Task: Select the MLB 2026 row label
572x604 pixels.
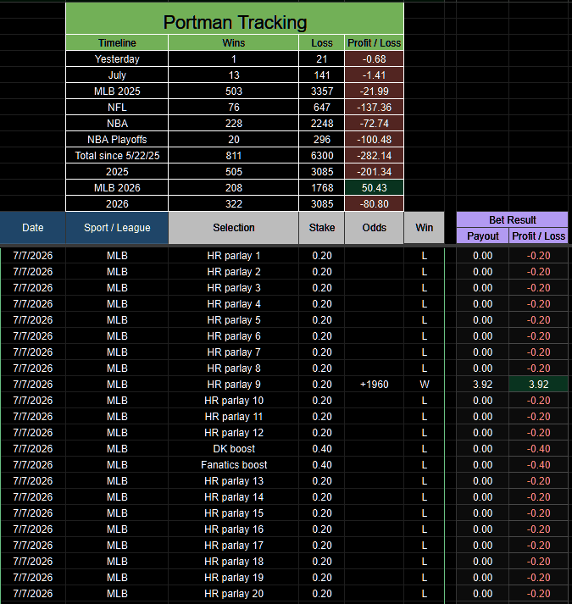Action: 117,187
